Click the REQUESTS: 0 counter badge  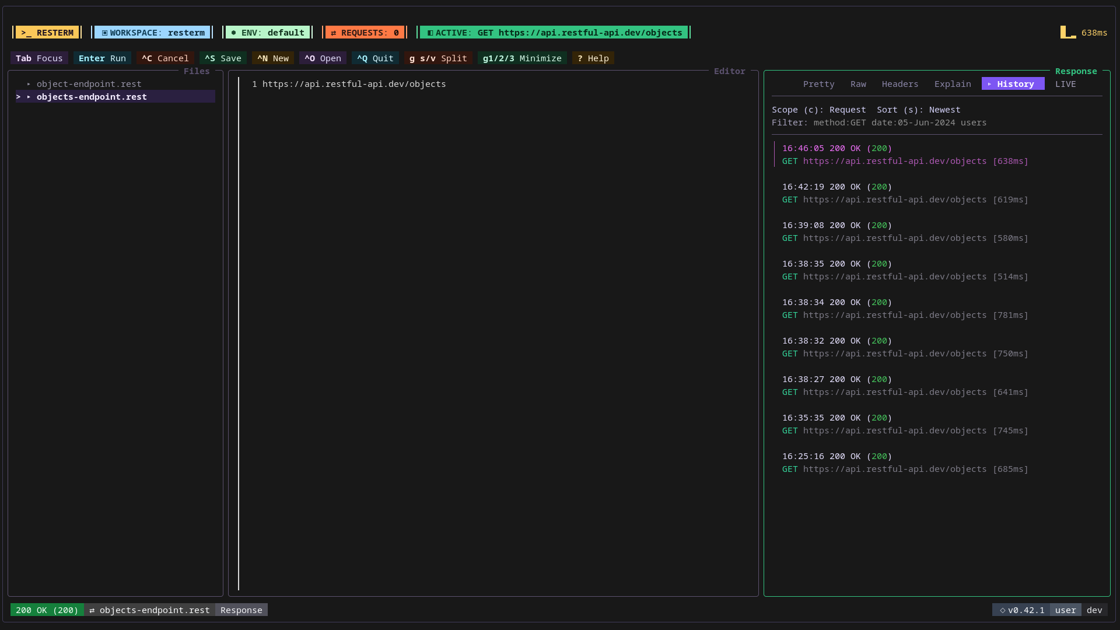pos(365,33)
